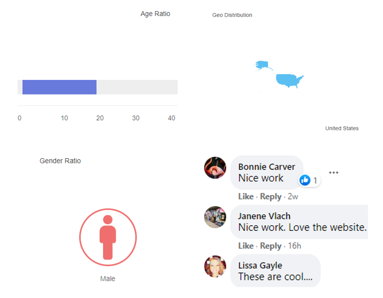Viewport: 383px width, 298px height.
Task: Click the 16h timestamp on Janene's comment
Action: pos(294,245)
